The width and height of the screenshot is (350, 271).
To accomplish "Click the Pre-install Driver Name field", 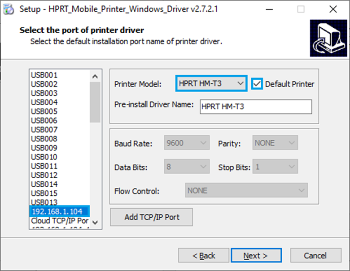I will pos(255,107).
